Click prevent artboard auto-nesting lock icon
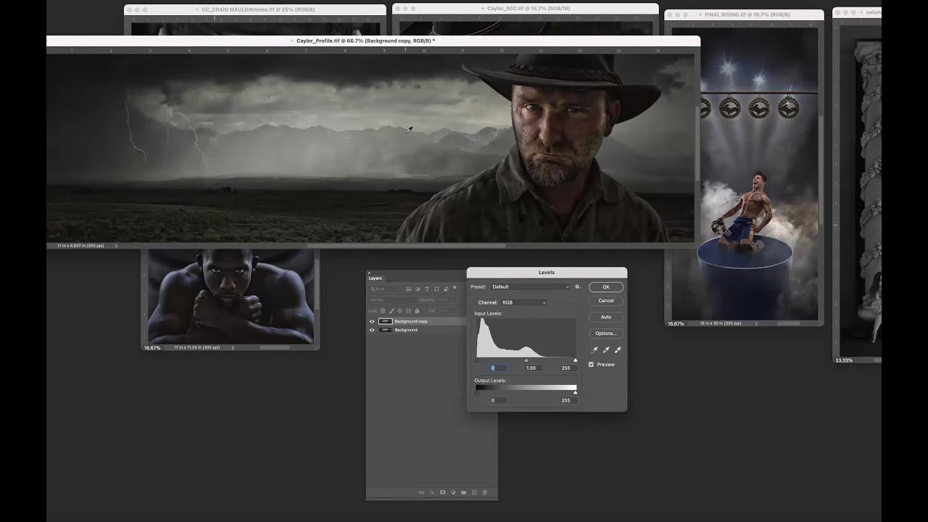 pos(408,311)
